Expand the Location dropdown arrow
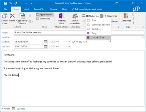Viewport: 146px width, 112px height. tap(143, 37)
